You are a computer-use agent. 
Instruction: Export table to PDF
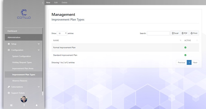coord(185,33)
